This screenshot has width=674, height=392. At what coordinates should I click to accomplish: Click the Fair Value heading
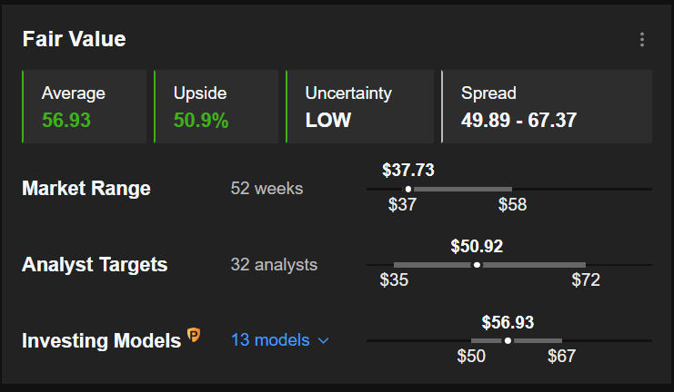click(74, 39)
